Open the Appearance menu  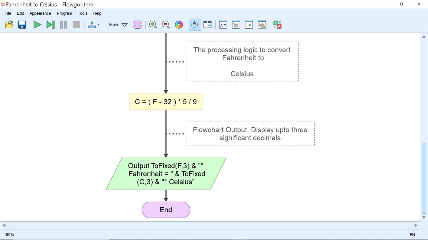(x=40, y=13)
